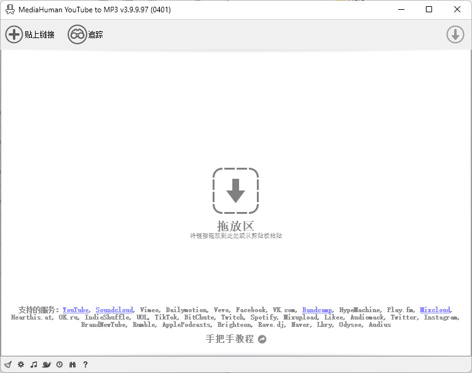Click the binoculars search icon in status bar
The width and height of the screenshot is (472, 373).
[73, 364]
